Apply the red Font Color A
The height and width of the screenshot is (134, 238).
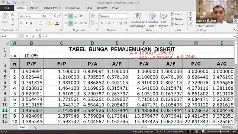57,23
